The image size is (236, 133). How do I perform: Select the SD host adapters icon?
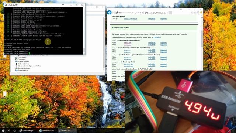16,62
